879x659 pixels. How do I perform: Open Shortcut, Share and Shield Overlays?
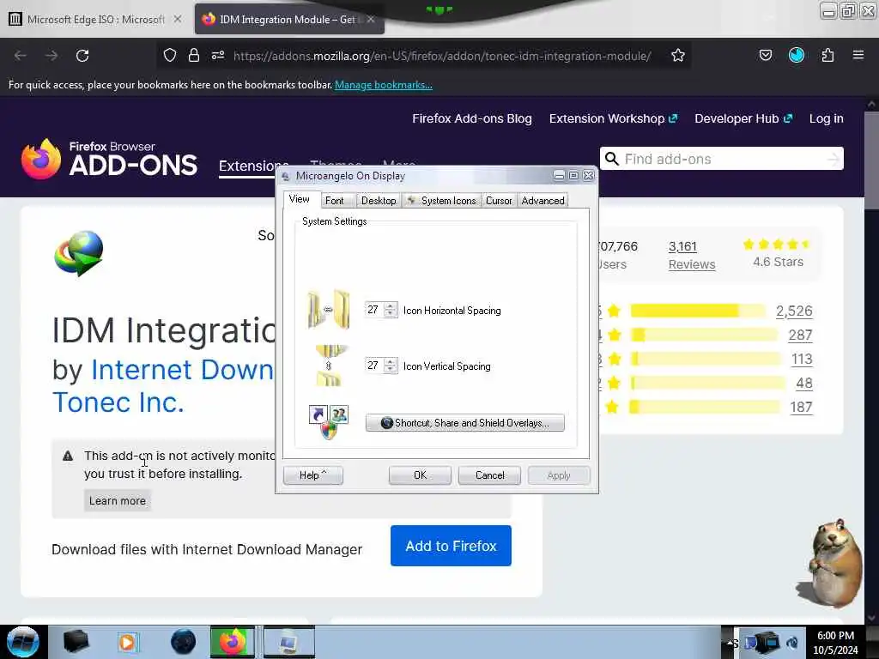point(464,422)
